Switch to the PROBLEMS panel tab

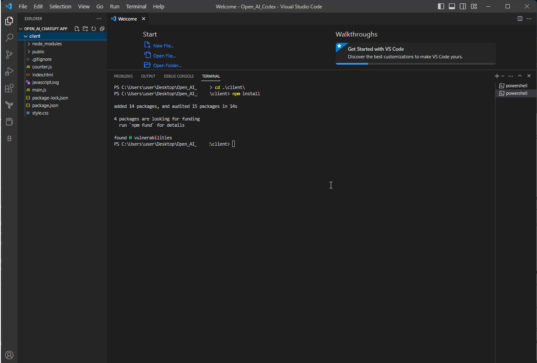pos(123,76)
